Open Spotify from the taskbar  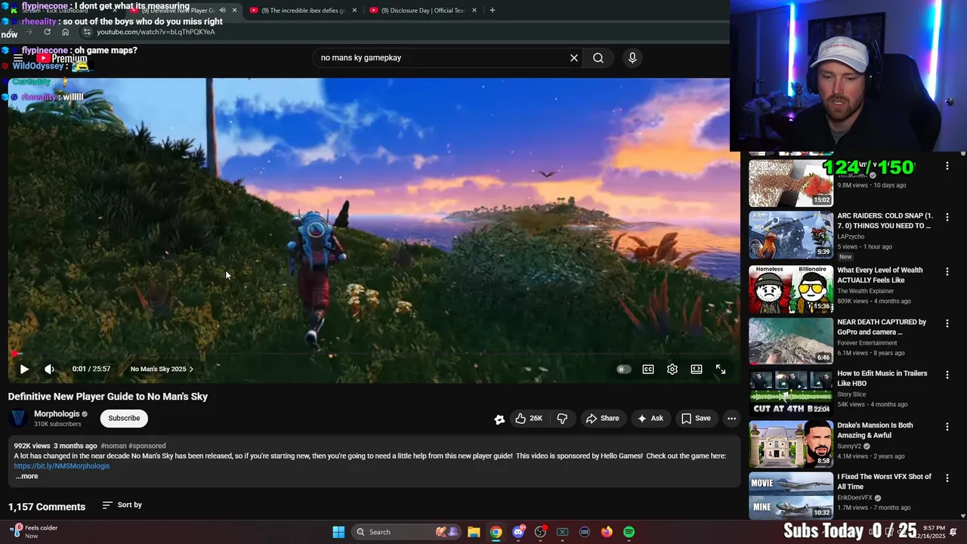tap(629, 532)
